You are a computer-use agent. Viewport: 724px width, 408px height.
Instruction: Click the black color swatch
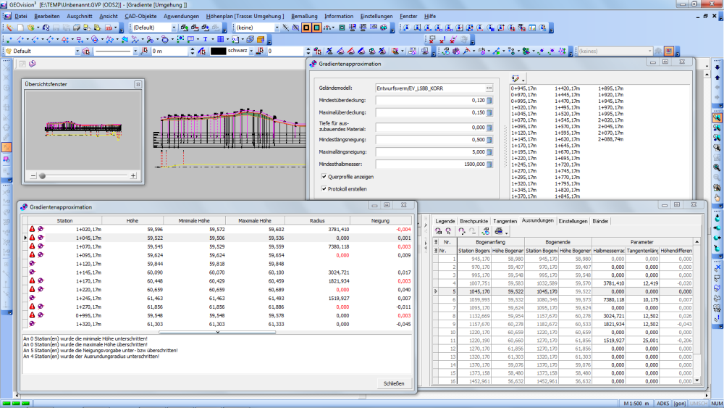click(218, 51)
